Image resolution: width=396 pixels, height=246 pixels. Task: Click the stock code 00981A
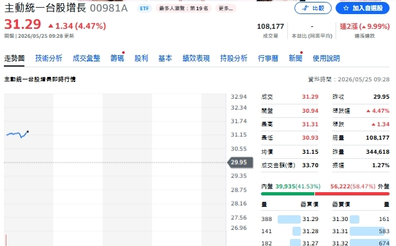[x=109, y=8]
